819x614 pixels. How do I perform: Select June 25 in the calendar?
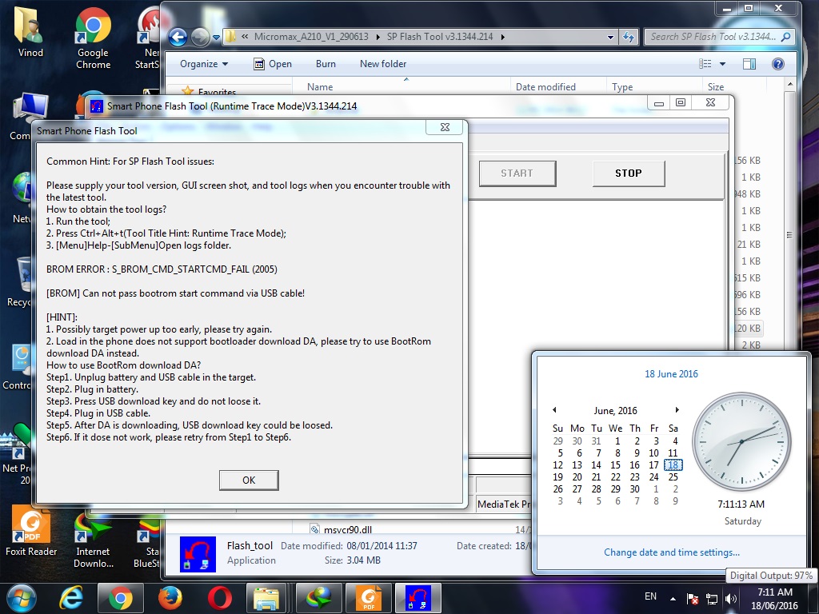[x=673, y=476]
